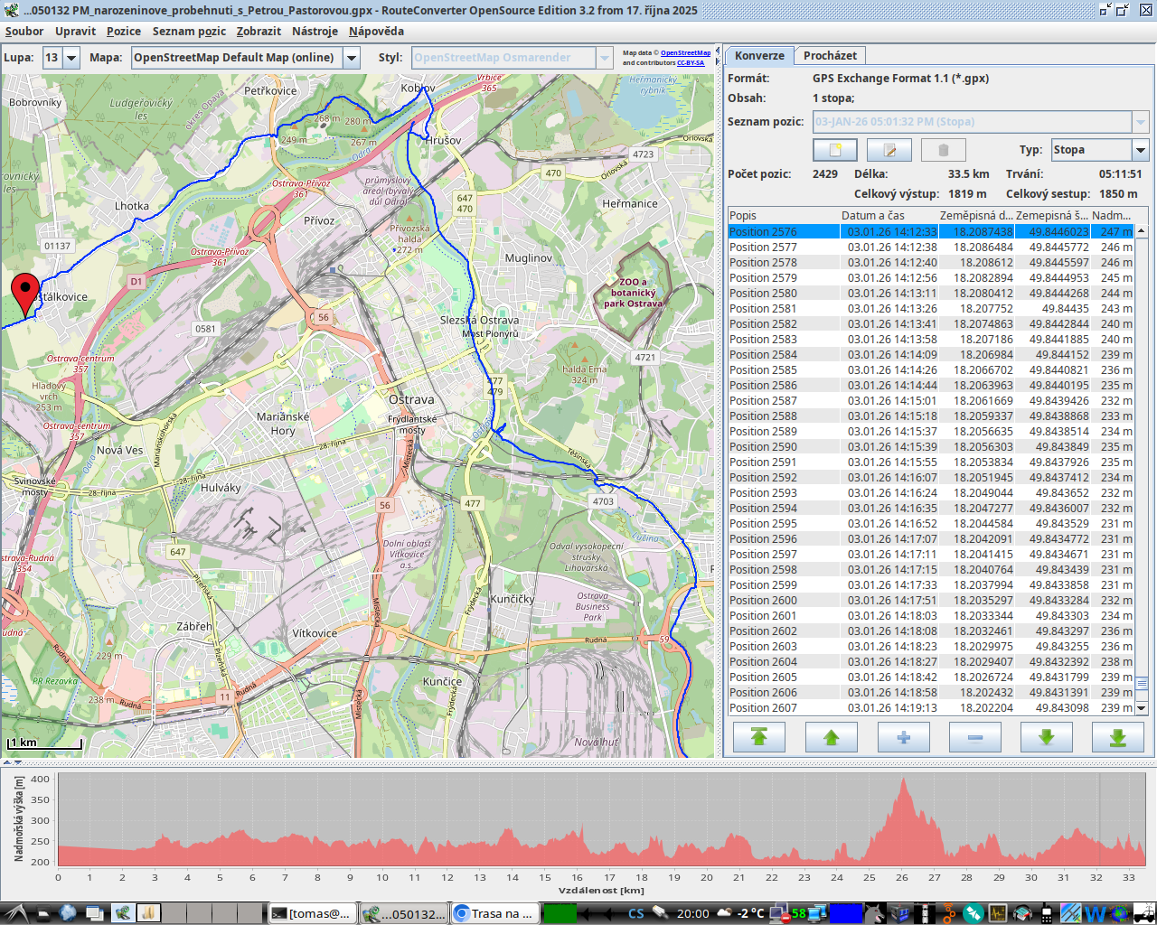Create a new position list
The image size is (1157, 925).
[x=834, y=150]
